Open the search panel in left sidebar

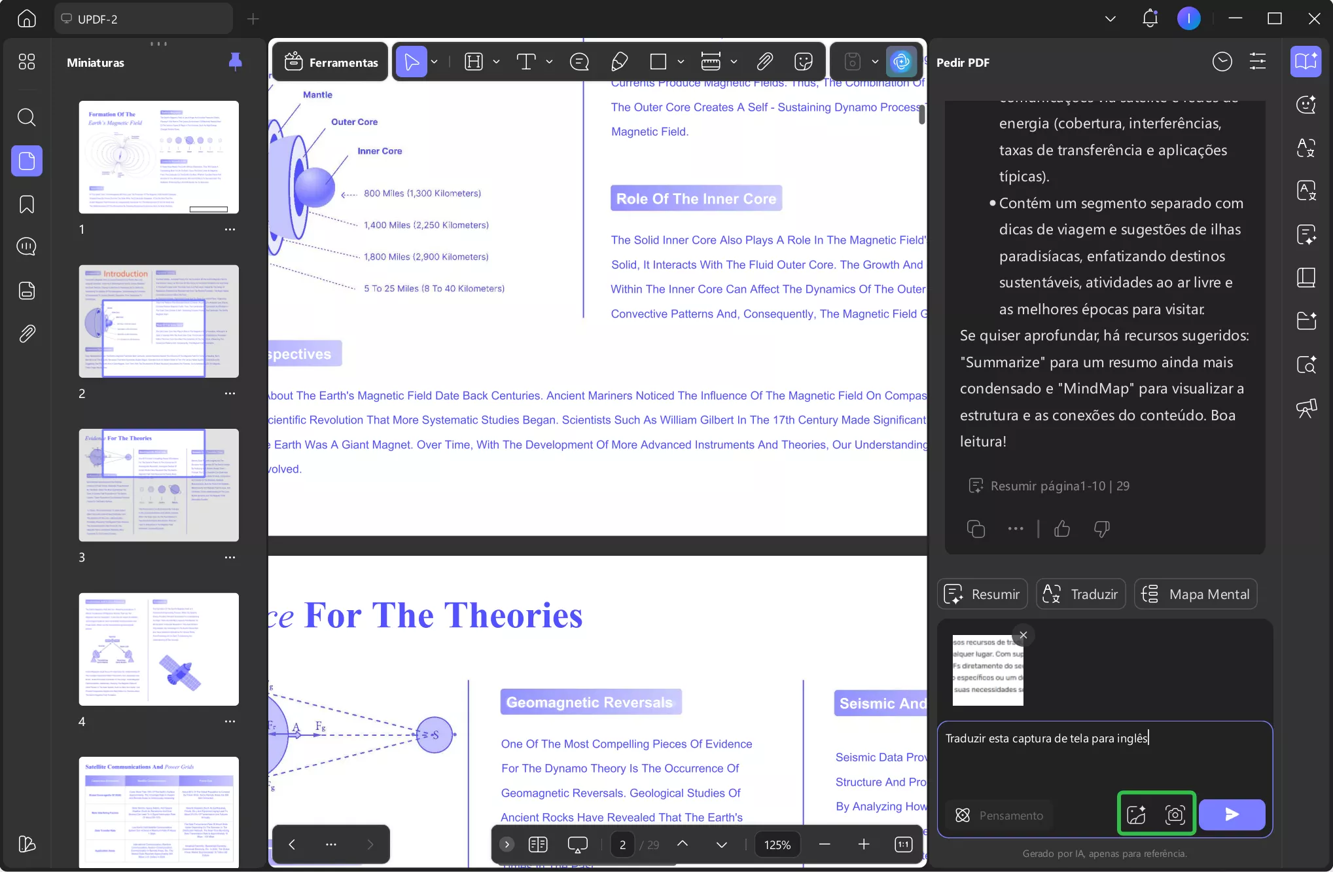click(x=26, y=117)
